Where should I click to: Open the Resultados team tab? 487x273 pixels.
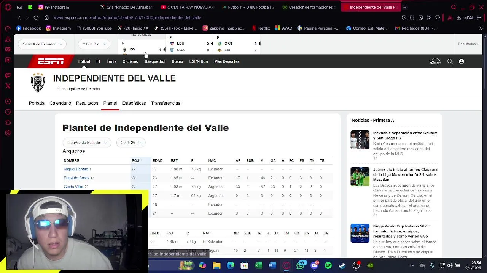tap(87, 103)
